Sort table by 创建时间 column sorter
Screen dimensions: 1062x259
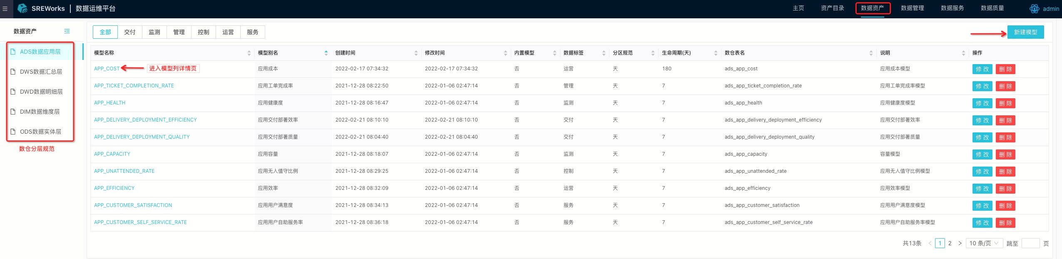click(x=416, y=53)
